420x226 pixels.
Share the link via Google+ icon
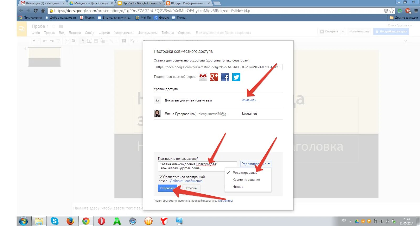click(214, 77)
